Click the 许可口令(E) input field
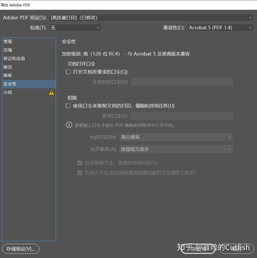The image size is (257, 258). 182,116
